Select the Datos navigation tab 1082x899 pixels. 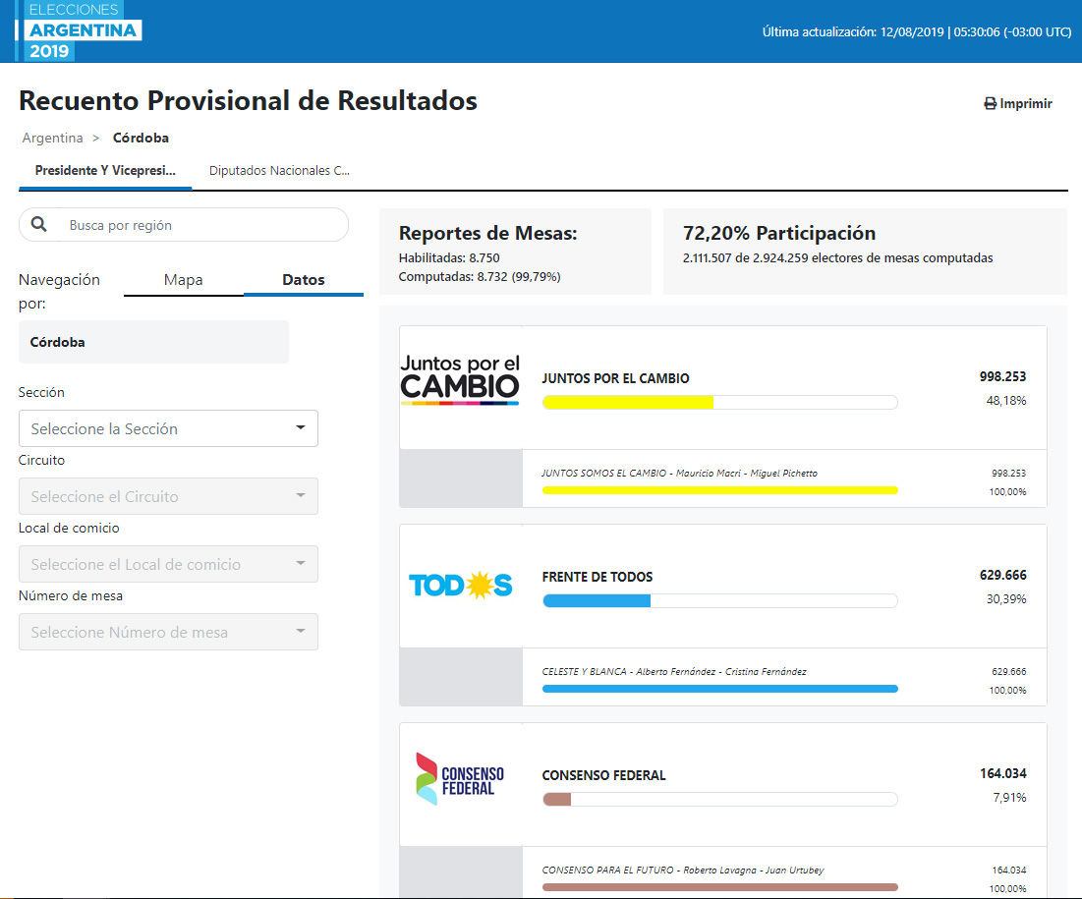click(x=304, y=280)
